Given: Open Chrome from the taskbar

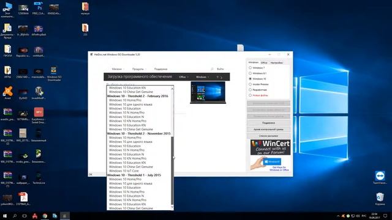Looking at the screenshot, I should (x=45, y=216).
